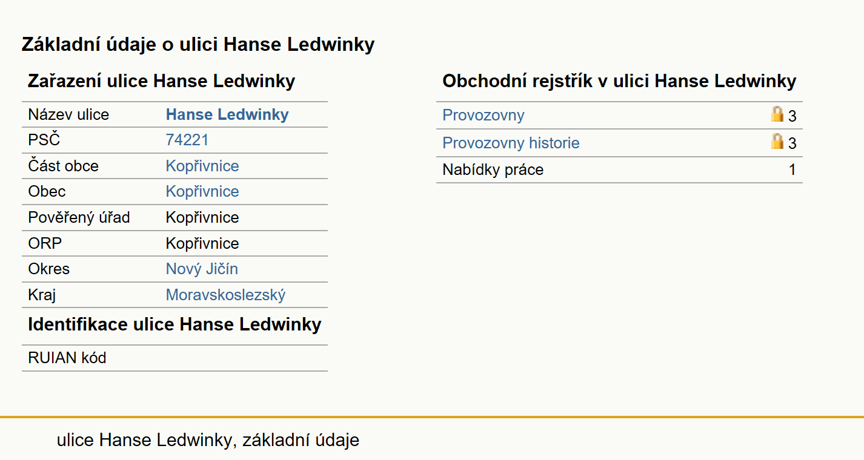Click the Nabídky práce count of 1
Image resolution: width=864 pixels, height=460 pixels.
792,170
